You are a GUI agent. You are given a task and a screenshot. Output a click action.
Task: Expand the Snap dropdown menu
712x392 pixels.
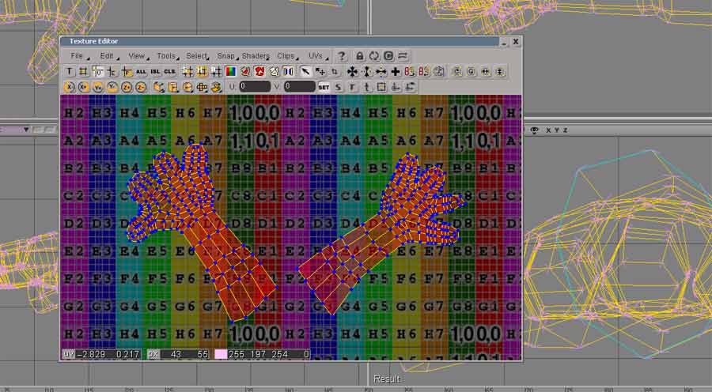point(226,56)
